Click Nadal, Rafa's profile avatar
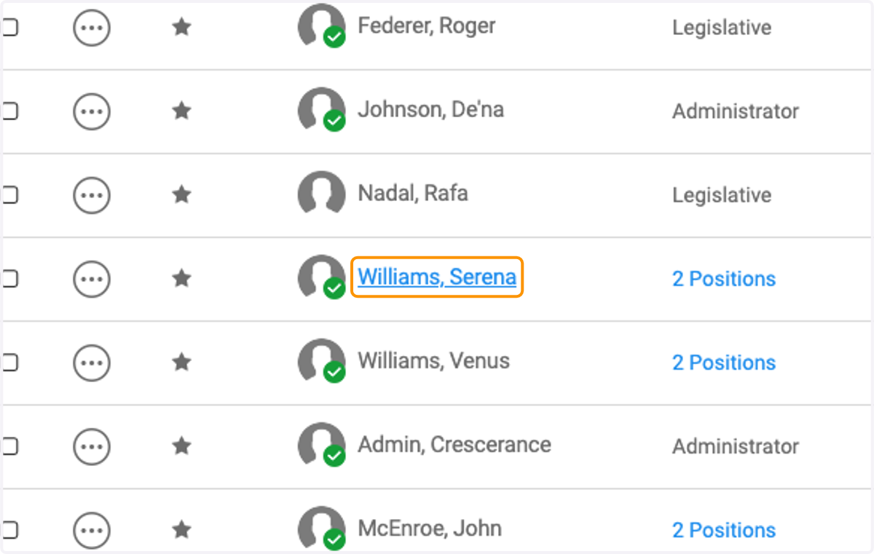This screenshot has height=554, width=874. (x=321, y=194)
